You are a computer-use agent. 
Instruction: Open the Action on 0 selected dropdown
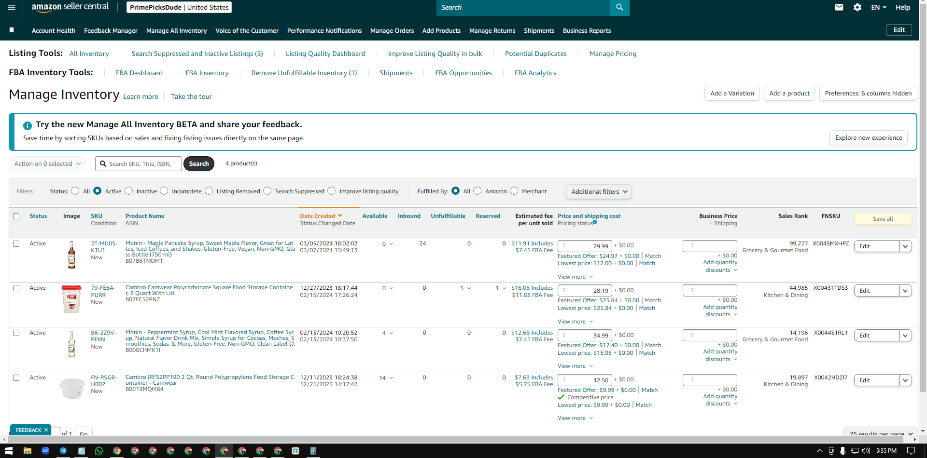[x=47, y=163]
